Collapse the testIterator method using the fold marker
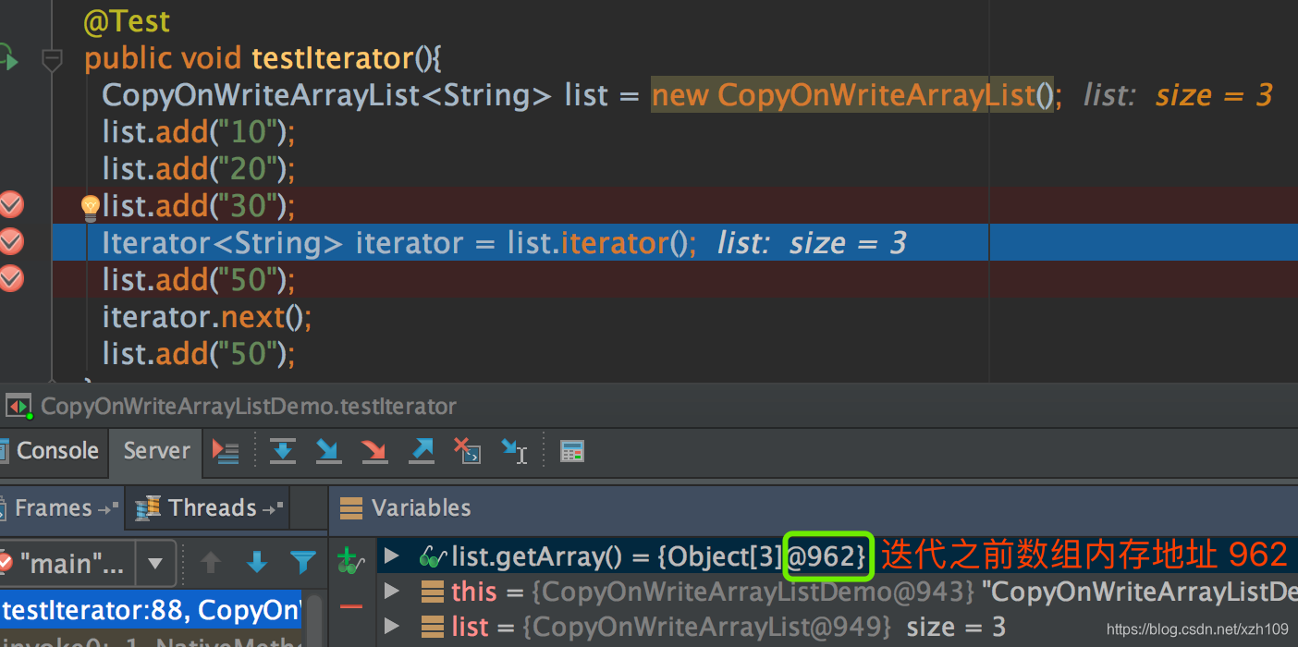 tap(52, 61)
